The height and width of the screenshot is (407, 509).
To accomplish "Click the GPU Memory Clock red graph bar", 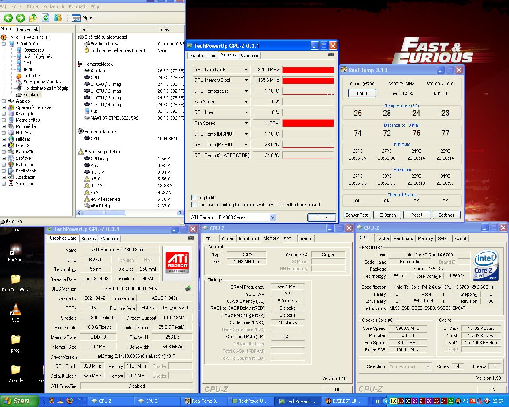I will (308, 81).
